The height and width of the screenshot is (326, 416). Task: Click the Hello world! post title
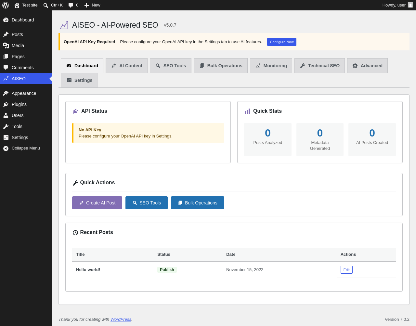(x=88, y=270)
